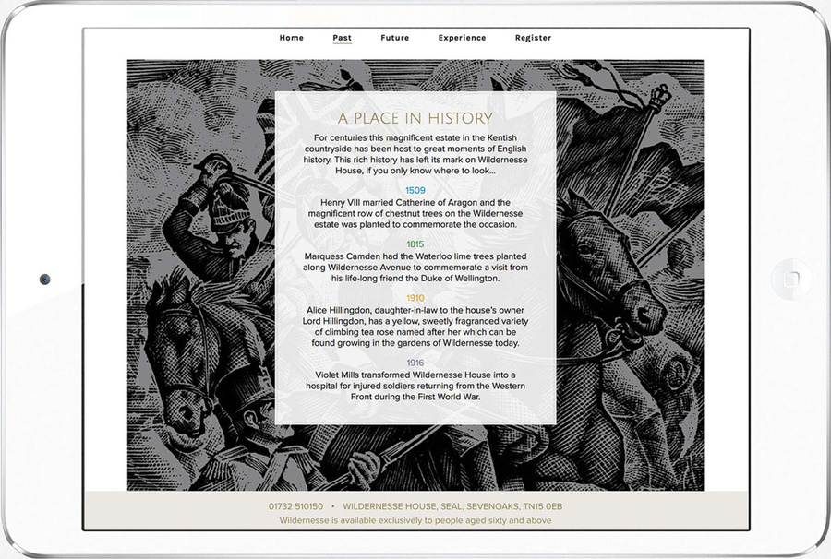The width and height of the screenshot is (831, 559).
Task: Open the Experience navigation item
Action: tap(462, 38)
